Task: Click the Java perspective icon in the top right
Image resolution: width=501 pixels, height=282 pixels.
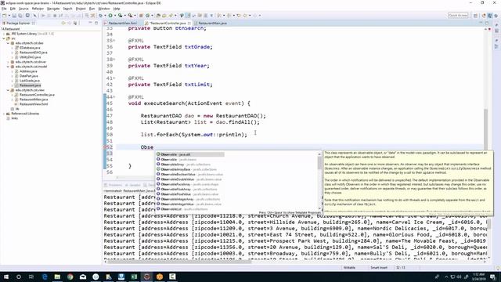Action: [x=490, y=16]
